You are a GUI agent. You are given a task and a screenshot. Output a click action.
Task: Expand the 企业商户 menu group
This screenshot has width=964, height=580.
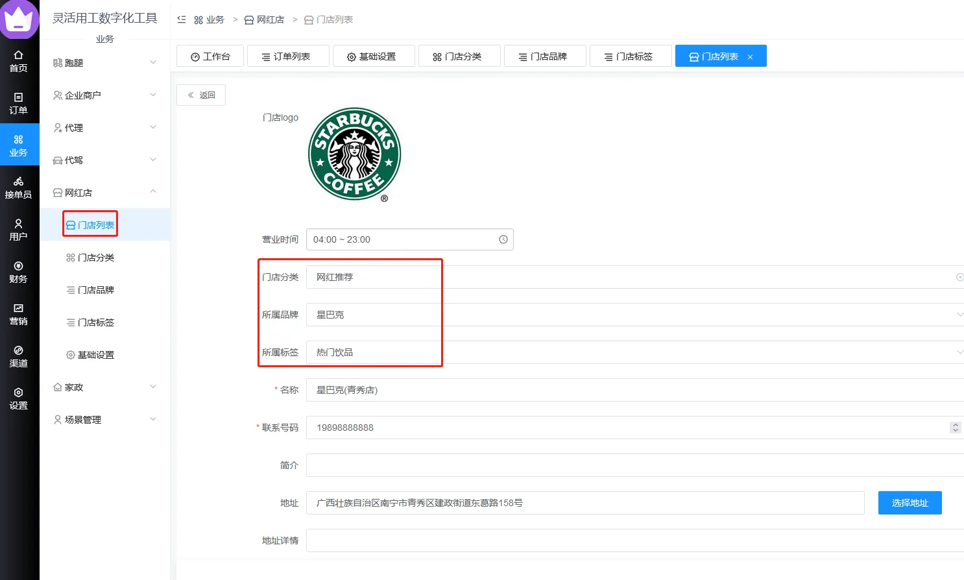[104, 95]
